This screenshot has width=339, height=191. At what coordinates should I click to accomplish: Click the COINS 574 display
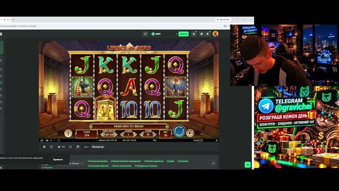point(87,134)
